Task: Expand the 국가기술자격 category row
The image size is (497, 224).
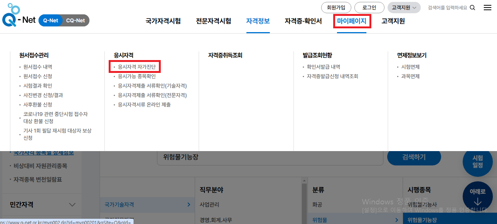Action: click(147, 204)
